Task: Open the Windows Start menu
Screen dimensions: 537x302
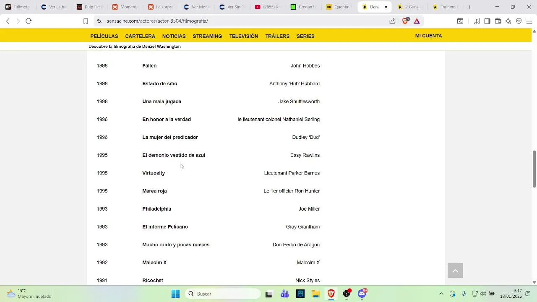Action: [175, 294]
